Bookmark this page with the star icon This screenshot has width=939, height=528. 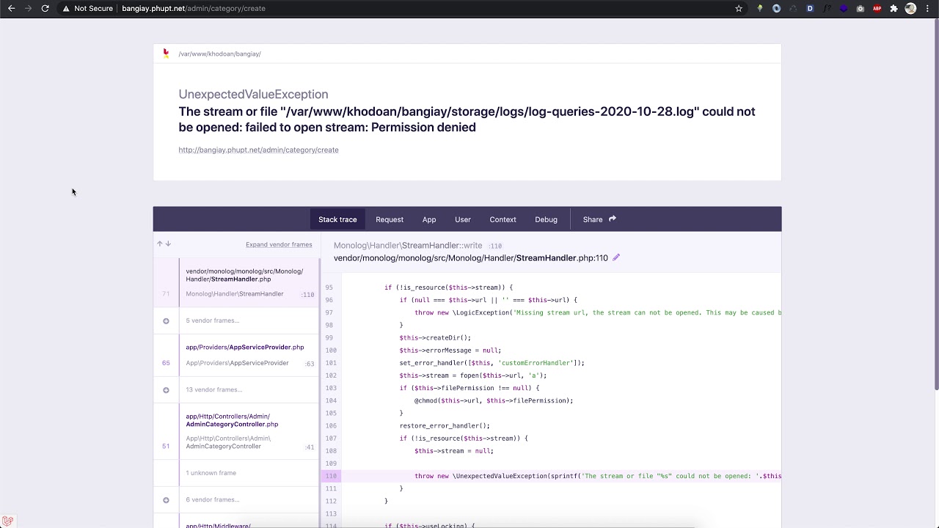tap(739, 8)
